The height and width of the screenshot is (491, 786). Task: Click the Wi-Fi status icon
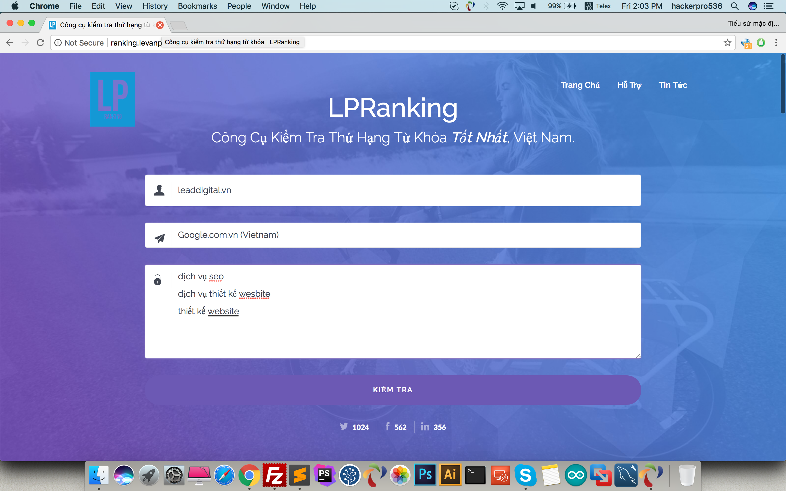(502, 6)
